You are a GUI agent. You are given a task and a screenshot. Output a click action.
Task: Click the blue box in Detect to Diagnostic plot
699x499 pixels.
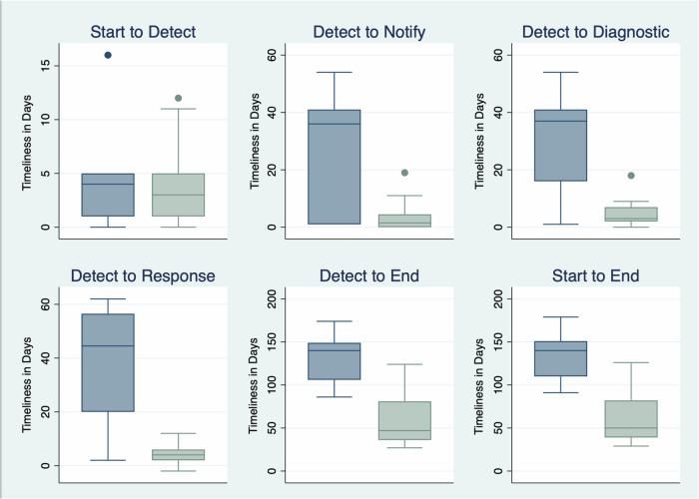click(561, 146)
